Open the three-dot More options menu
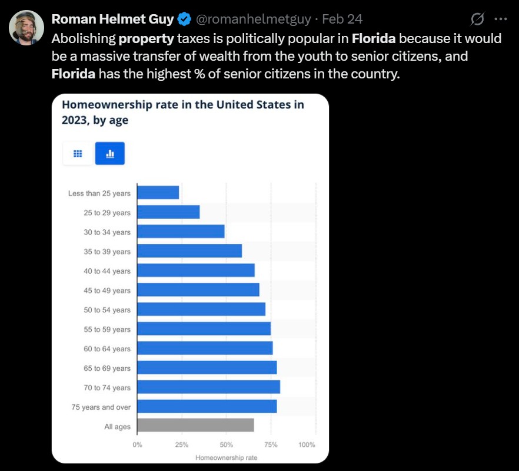519x471 pixels. tap(501, 19)
